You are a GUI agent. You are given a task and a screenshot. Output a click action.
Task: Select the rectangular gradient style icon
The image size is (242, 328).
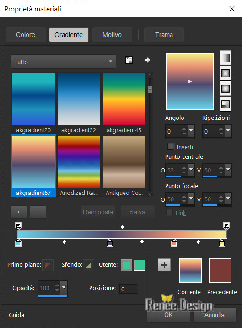click(x=226, y=73)
